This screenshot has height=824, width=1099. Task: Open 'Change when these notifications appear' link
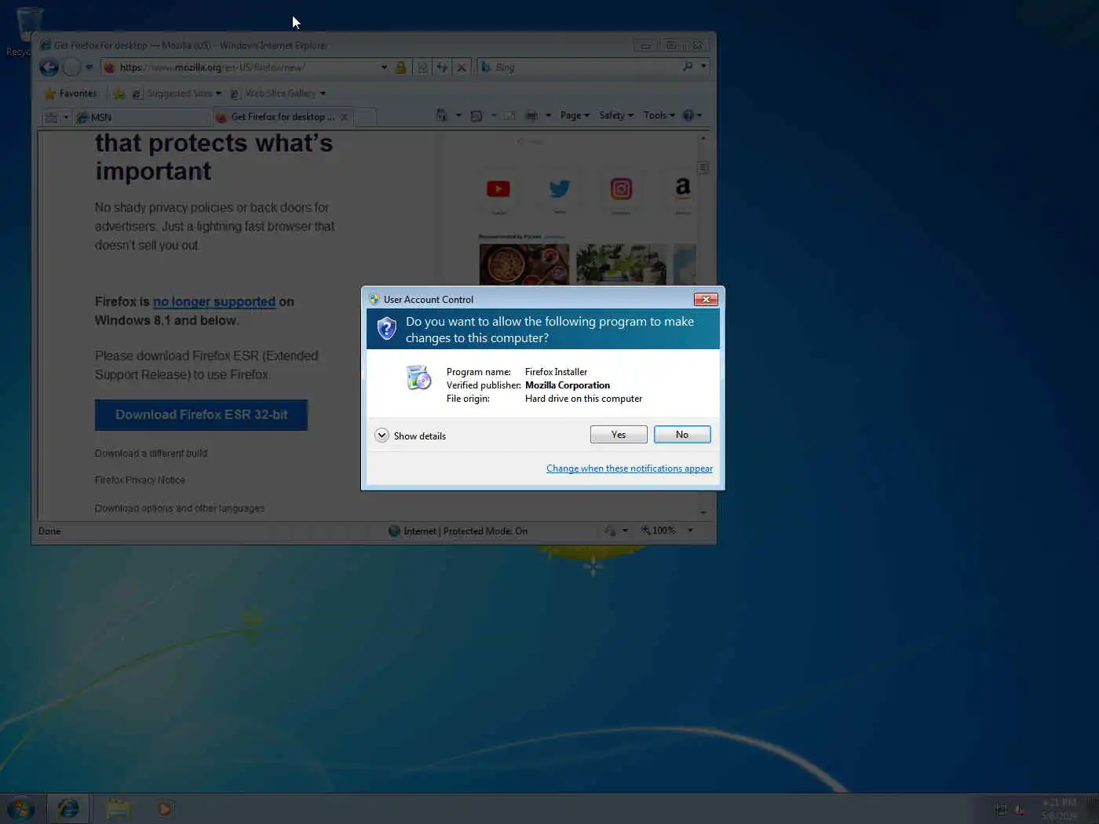[630, 469]
